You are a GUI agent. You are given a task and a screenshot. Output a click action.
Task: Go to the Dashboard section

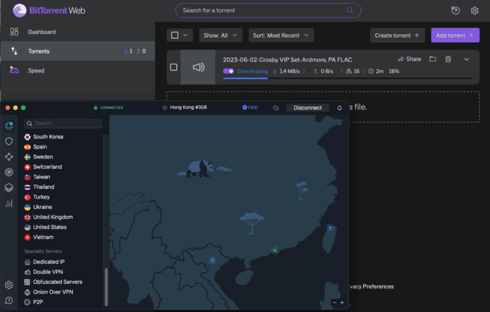[41, 32]
